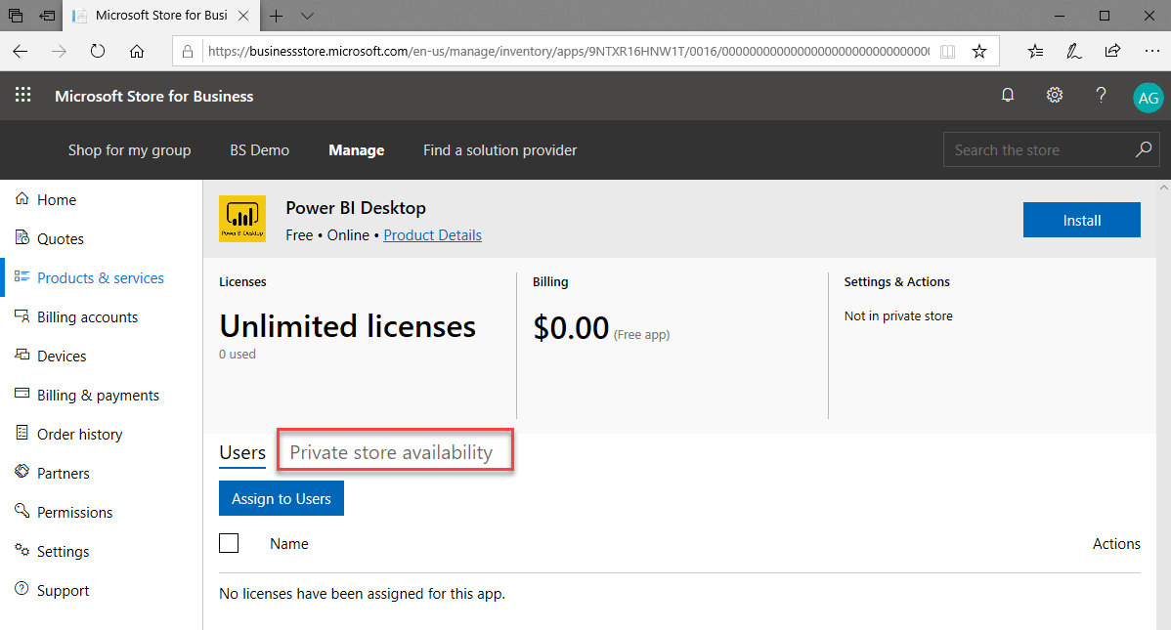Click the Search the store field
Viewport: 1171px width, 630px height.
(1051, 149)
